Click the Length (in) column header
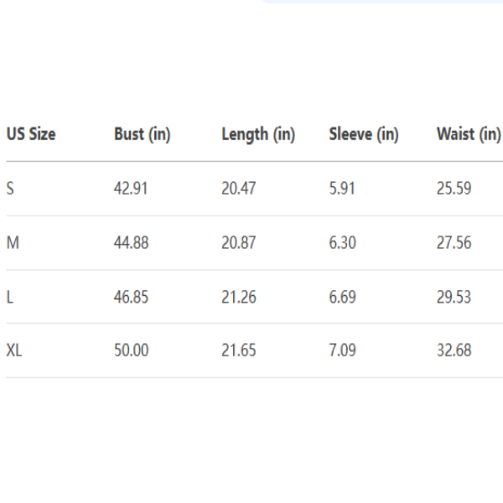 (x=258, y=134)
